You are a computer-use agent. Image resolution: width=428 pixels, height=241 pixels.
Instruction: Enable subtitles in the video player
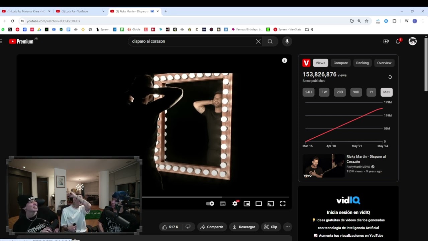[x=223, y=204]
